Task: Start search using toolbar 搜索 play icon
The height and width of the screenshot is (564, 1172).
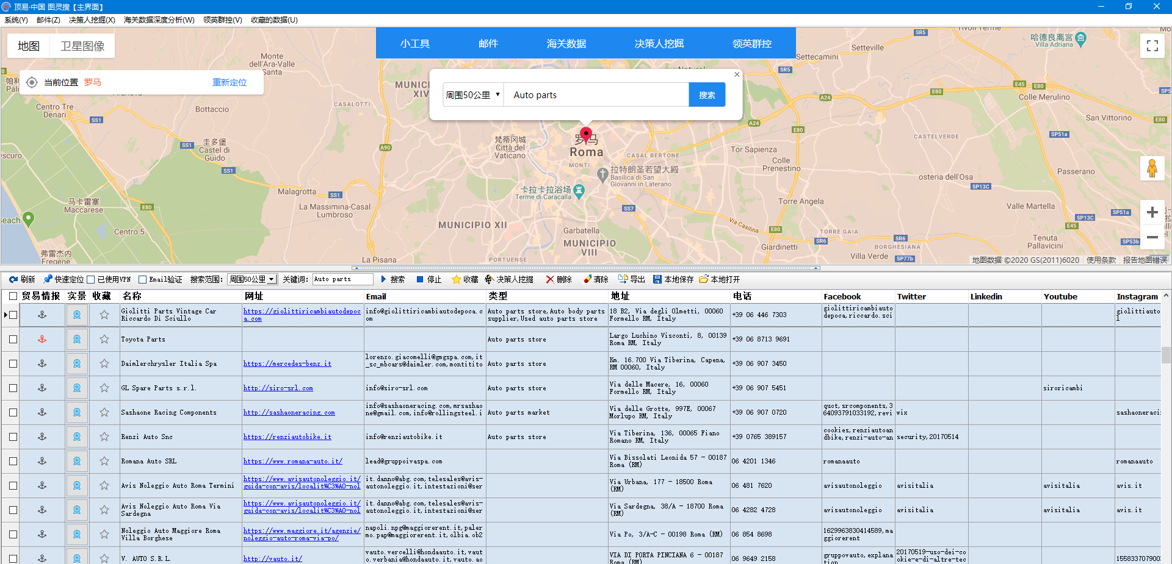Action: (x=384, y=279)
